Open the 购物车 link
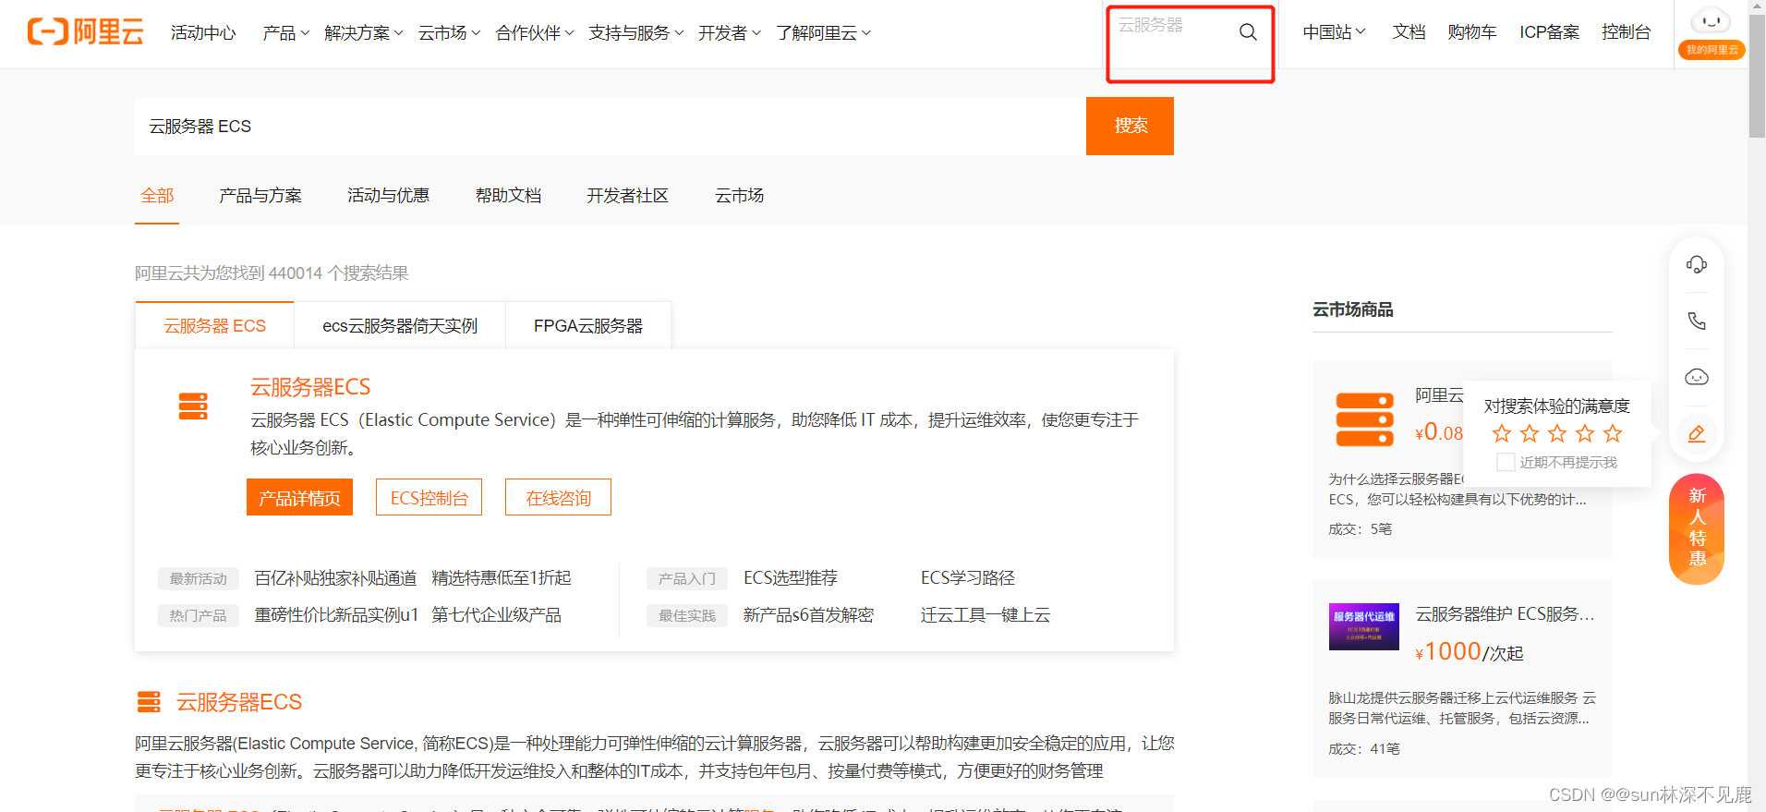The width and height of the screenshot is (1766, 812). tap(1471, 32)
